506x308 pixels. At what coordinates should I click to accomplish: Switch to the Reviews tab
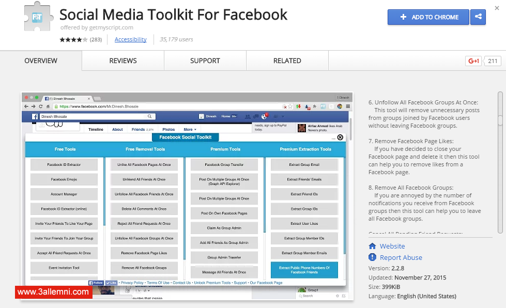[123, 61]
